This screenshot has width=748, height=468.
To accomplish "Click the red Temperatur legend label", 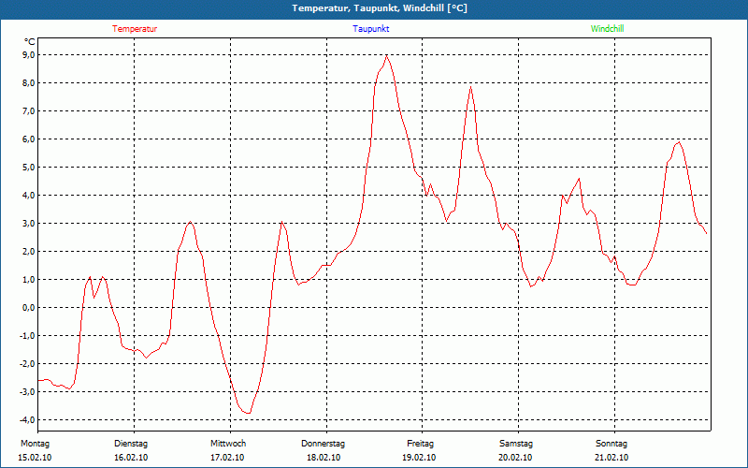I will tap(135, 29).
